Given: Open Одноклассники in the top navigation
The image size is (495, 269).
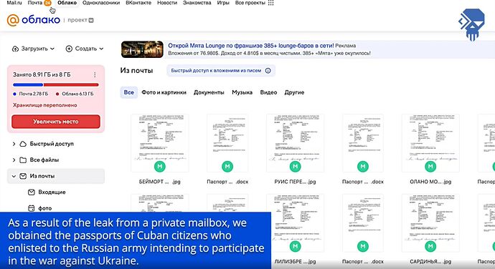Looking at the screenshot, I should pos(101,3).
